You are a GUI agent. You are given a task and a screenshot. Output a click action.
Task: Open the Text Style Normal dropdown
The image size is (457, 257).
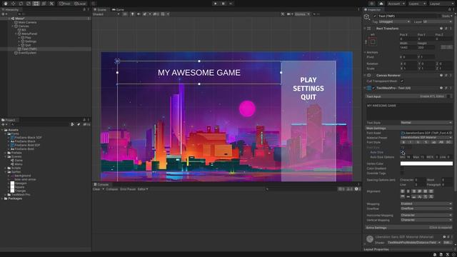tap(426, 123)
